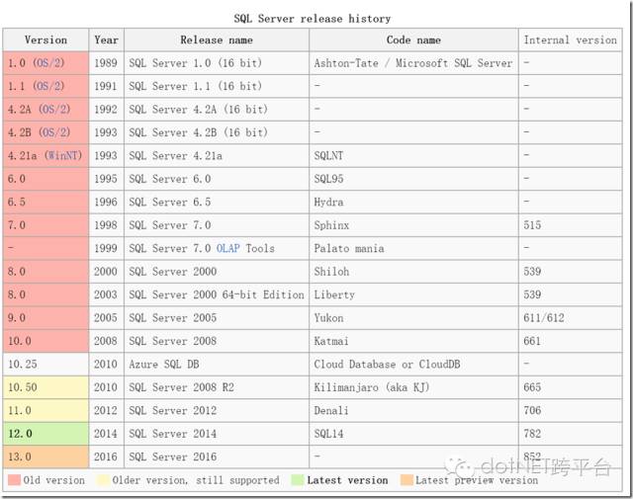
Task: Select the Code name column header
Action: point(413,40)
